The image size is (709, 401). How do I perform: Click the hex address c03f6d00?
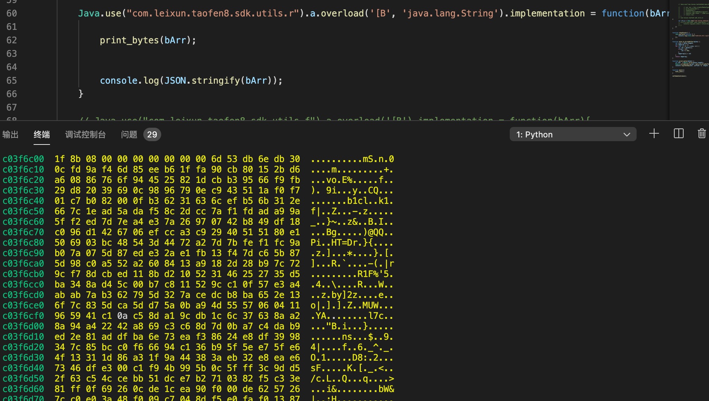23,326
